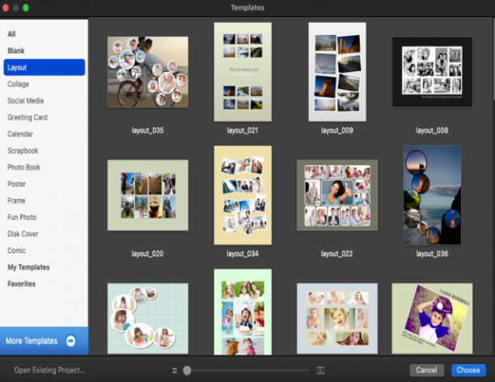Select the Layout category
Screen dimensions: 495x382
44,67
